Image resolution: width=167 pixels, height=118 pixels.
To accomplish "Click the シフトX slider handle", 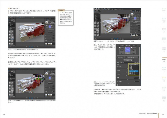I will click(127, 72).
